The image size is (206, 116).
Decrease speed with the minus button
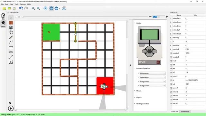click(x=150, y=17)
